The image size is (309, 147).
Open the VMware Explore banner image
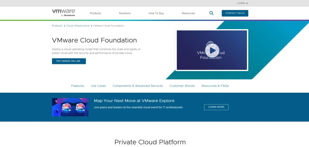(70, 107)
